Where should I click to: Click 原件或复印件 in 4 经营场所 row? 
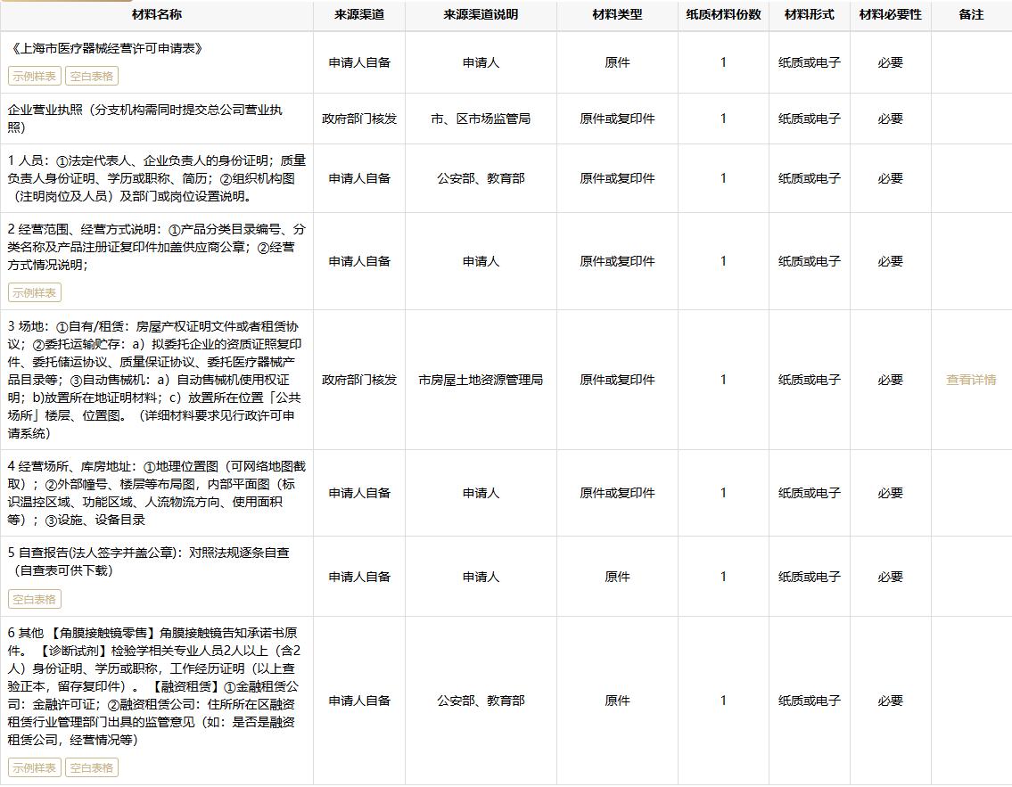pyautogui.click(x=618, y=493)
